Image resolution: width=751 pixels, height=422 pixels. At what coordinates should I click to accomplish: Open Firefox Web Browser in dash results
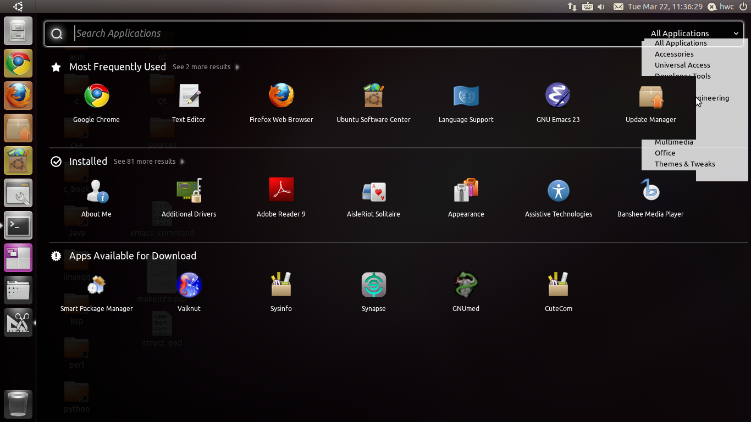(x=281, y=96)
